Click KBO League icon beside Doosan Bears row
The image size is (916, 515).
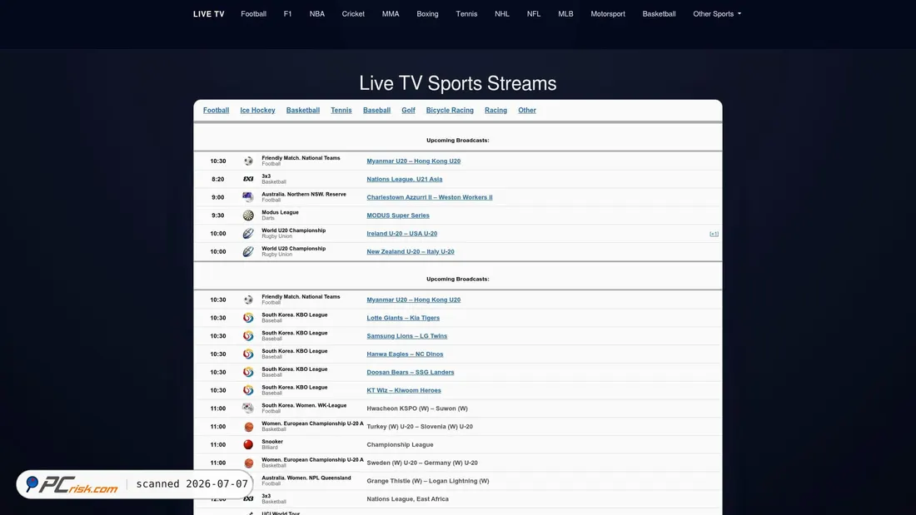pyautogui.click(x=248, y=373)
